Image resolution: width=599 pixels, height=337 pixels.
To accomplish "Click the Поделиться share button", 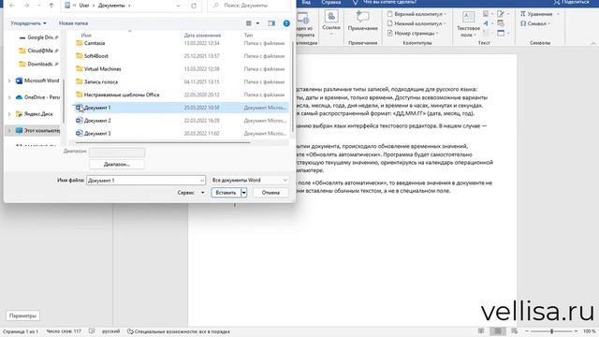I will click(572, 2).
